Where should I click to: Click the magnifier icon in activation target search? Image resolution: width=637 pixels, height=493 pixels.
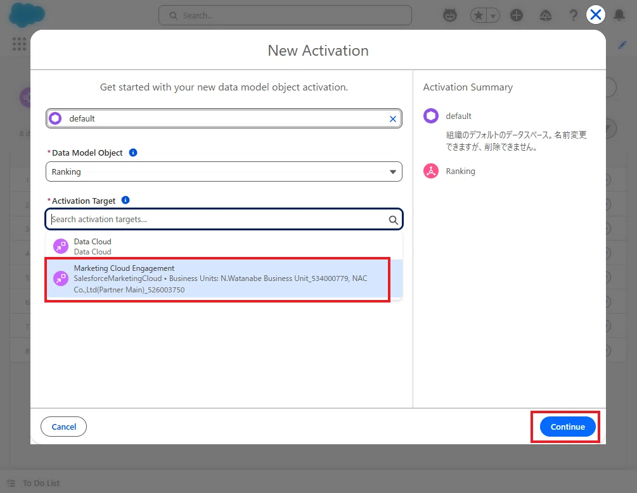pyautogui.click(x=393, y=220)
